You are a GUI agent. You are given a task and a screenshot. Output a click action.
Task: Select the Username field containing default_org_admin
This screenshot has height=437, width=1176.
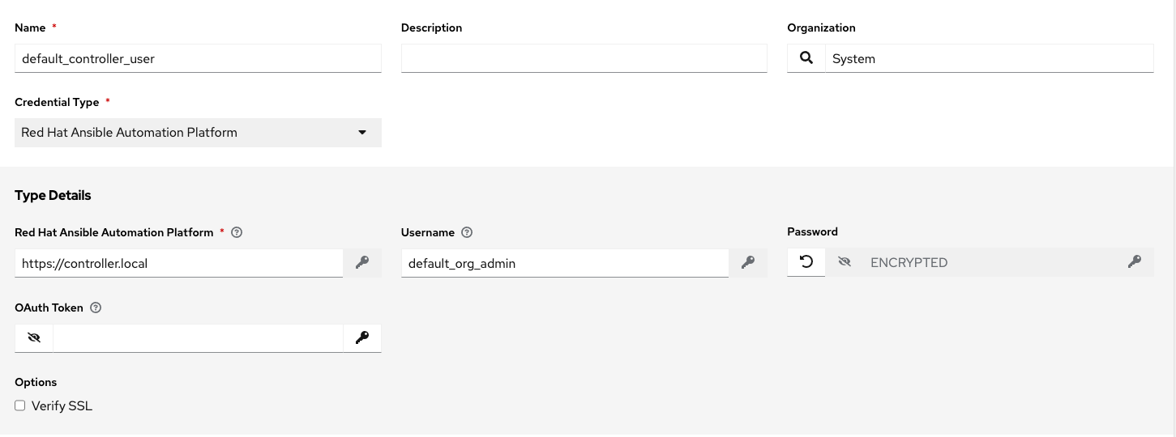[x=564, y=263]
